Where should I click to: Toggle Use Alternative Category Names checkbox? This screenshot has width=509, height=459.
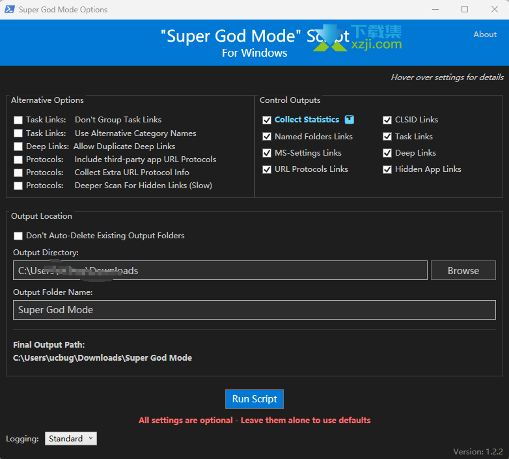pos(18,133)
